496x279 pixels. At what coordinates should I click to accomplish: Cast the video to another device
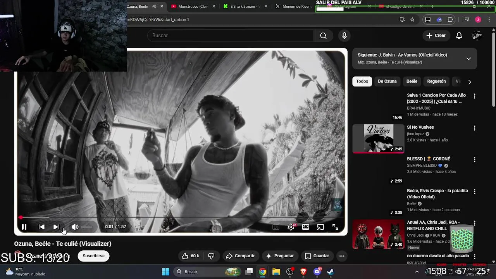click(320, 227)
